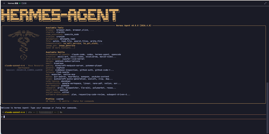
Task: Click the creative: ascii-art skills line
Action: point(81,57)
